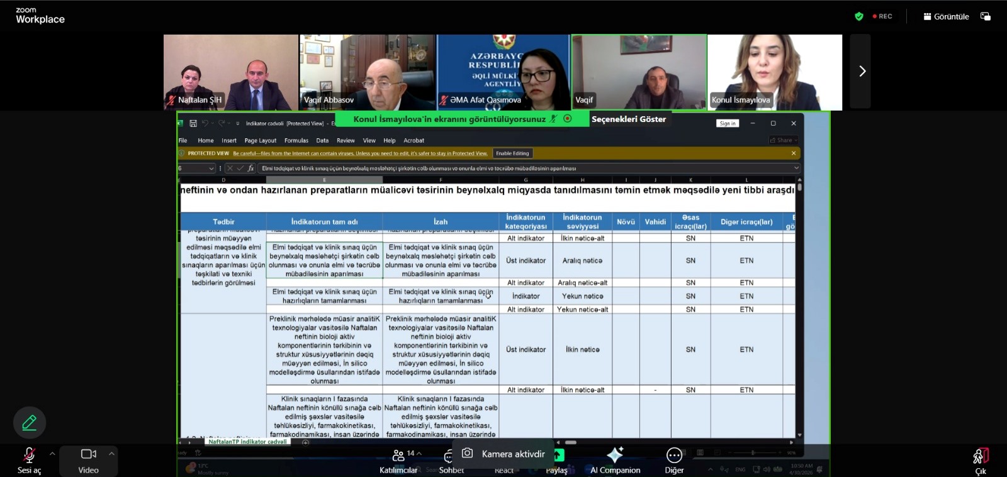Open Görüntüle view options
Screen dimensions: 1007x477
pyautogui.click(x=946, y=16)
